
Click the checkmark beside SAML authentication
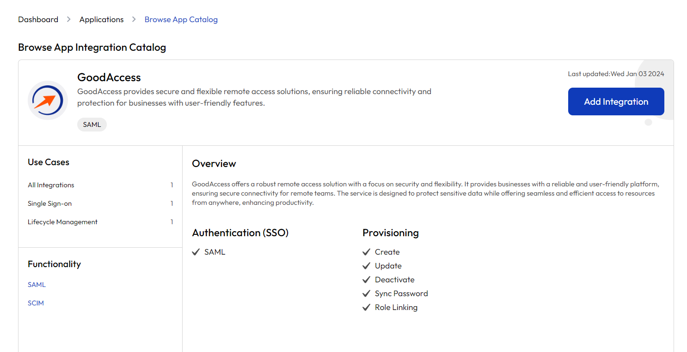click(x=196, y=252)
